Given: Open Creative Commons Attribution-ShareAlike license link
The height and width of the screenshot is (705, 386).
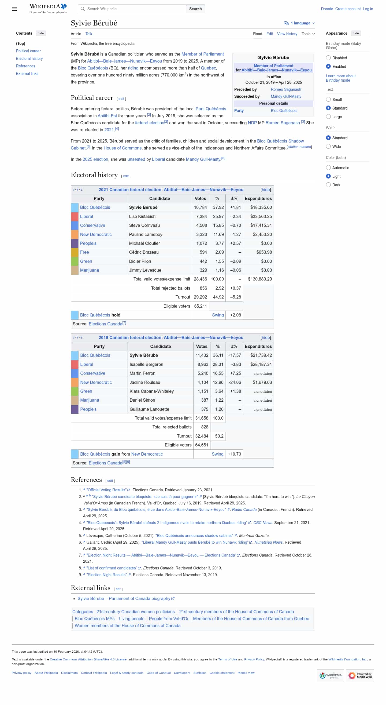Looking at the screenshot, I should 88,659.
